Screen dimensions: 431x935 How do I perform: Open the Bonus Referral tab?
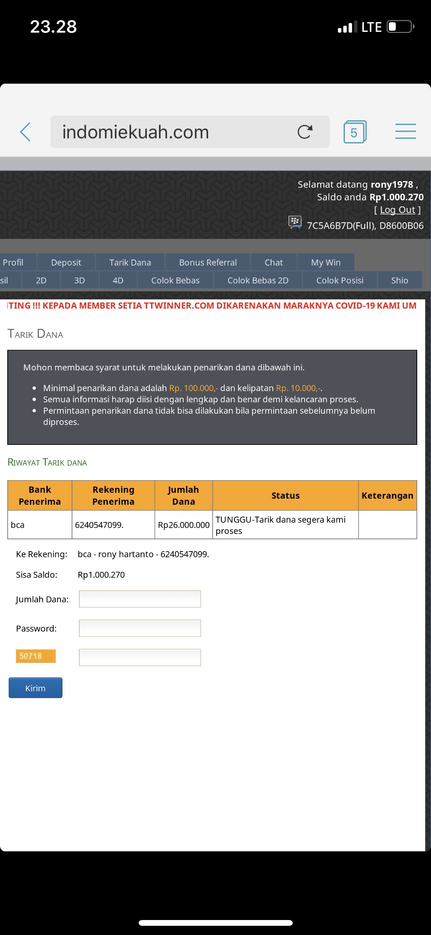click(x=208, y=263)
